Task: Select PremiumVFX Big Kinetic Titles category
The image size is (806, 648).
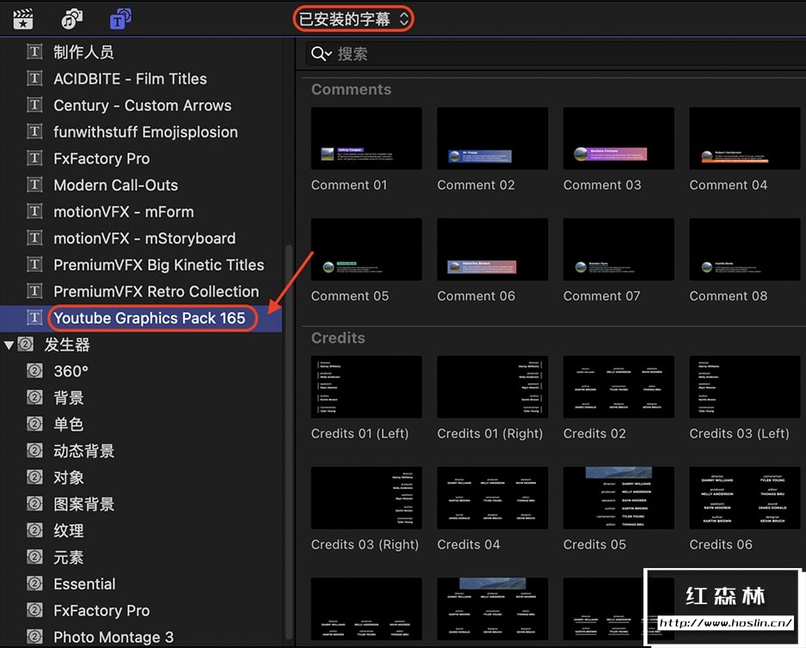Action: pos(159,265)
